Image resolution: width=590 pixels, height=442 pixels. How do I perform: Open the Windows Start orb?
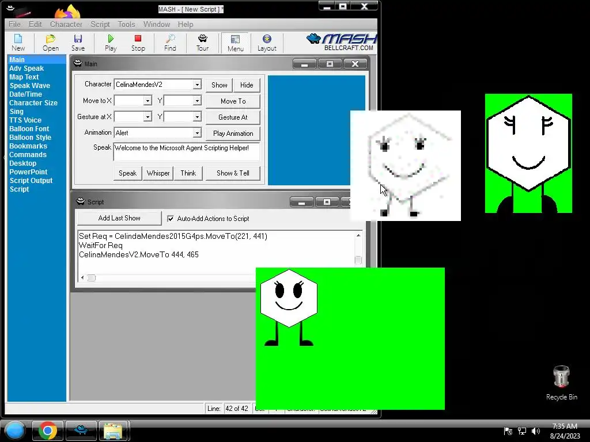[14, 430]
